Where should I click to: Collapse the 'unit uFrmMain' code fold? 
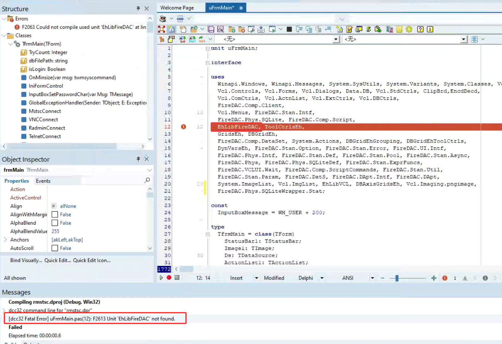pos(208,49)
